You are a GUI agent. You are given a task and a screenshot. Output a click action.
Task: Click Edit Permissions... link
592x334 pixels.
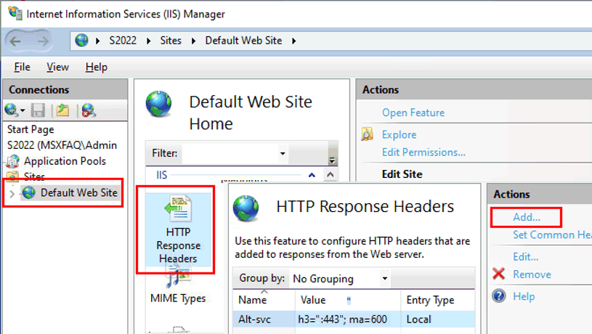pos(423,152)
